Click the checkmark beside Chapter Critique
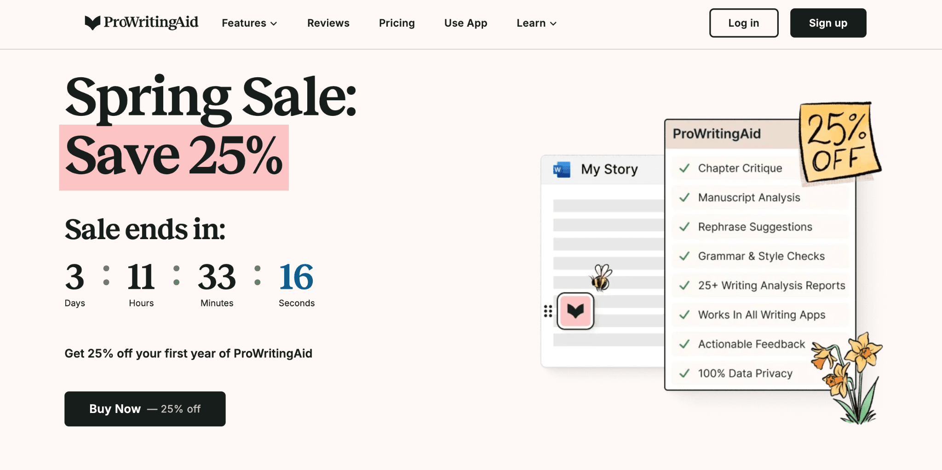Image resolution: width=942 pixels, height=470 pixels. coord(684,168)
